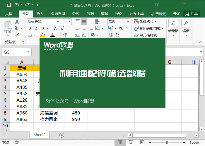The image size is (205, 146).
Task: Toggle Italic formatting
Action: [36, 28]
